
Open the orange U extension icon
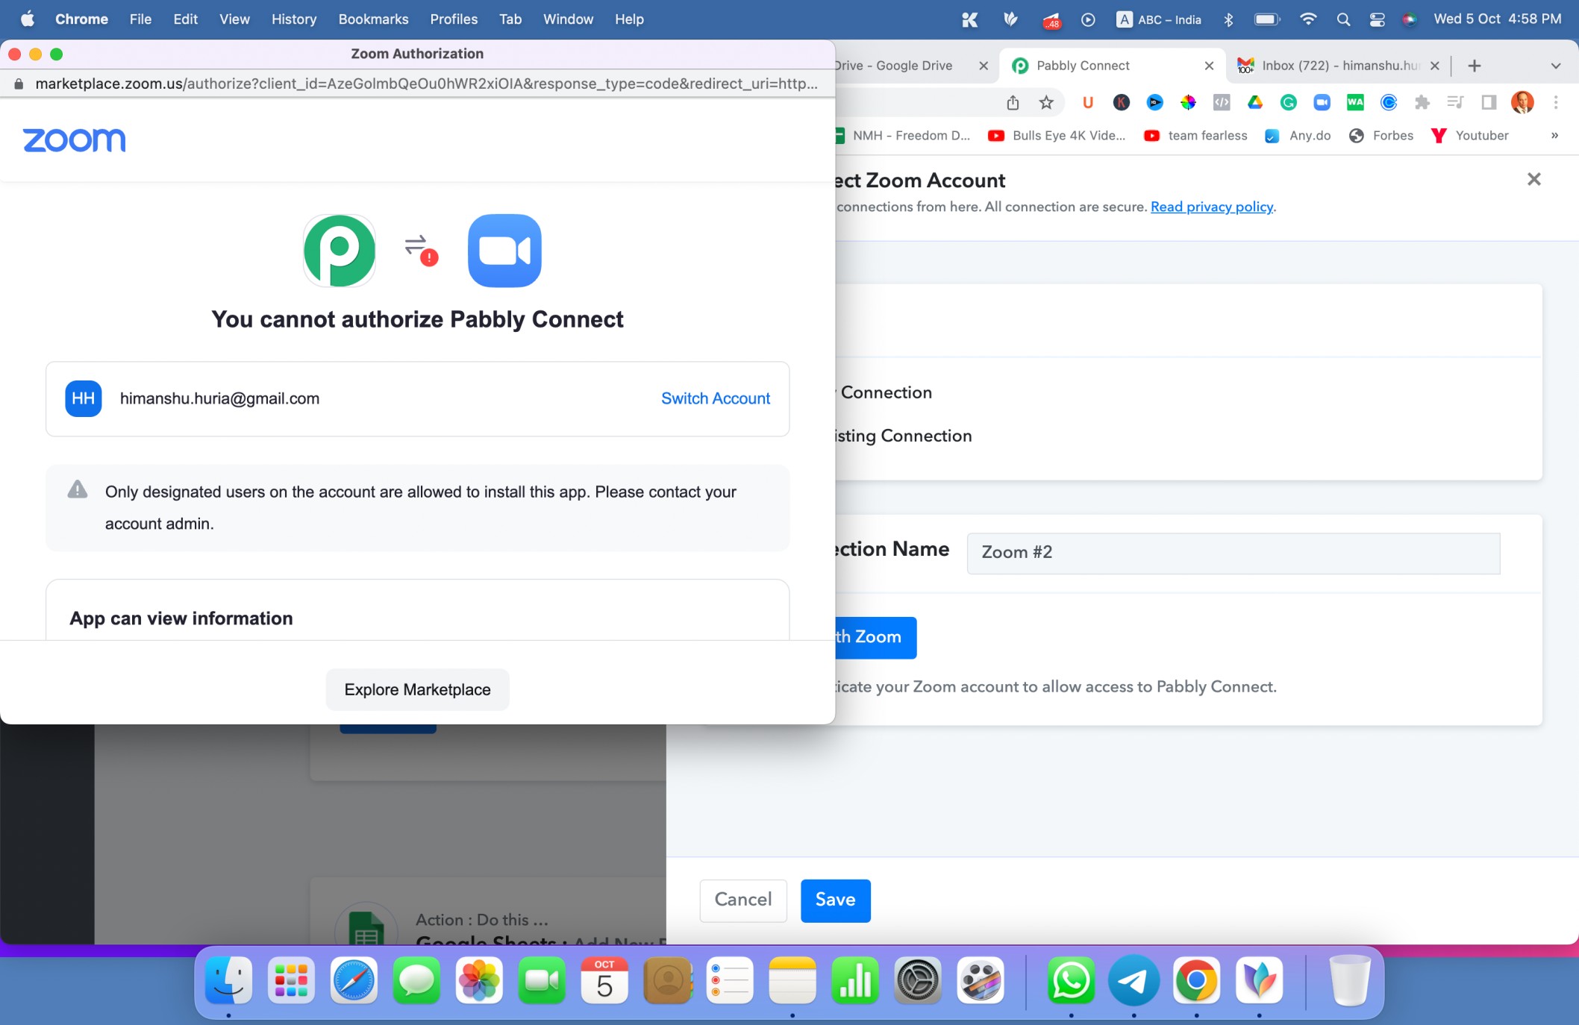[x=1088, y=102]
